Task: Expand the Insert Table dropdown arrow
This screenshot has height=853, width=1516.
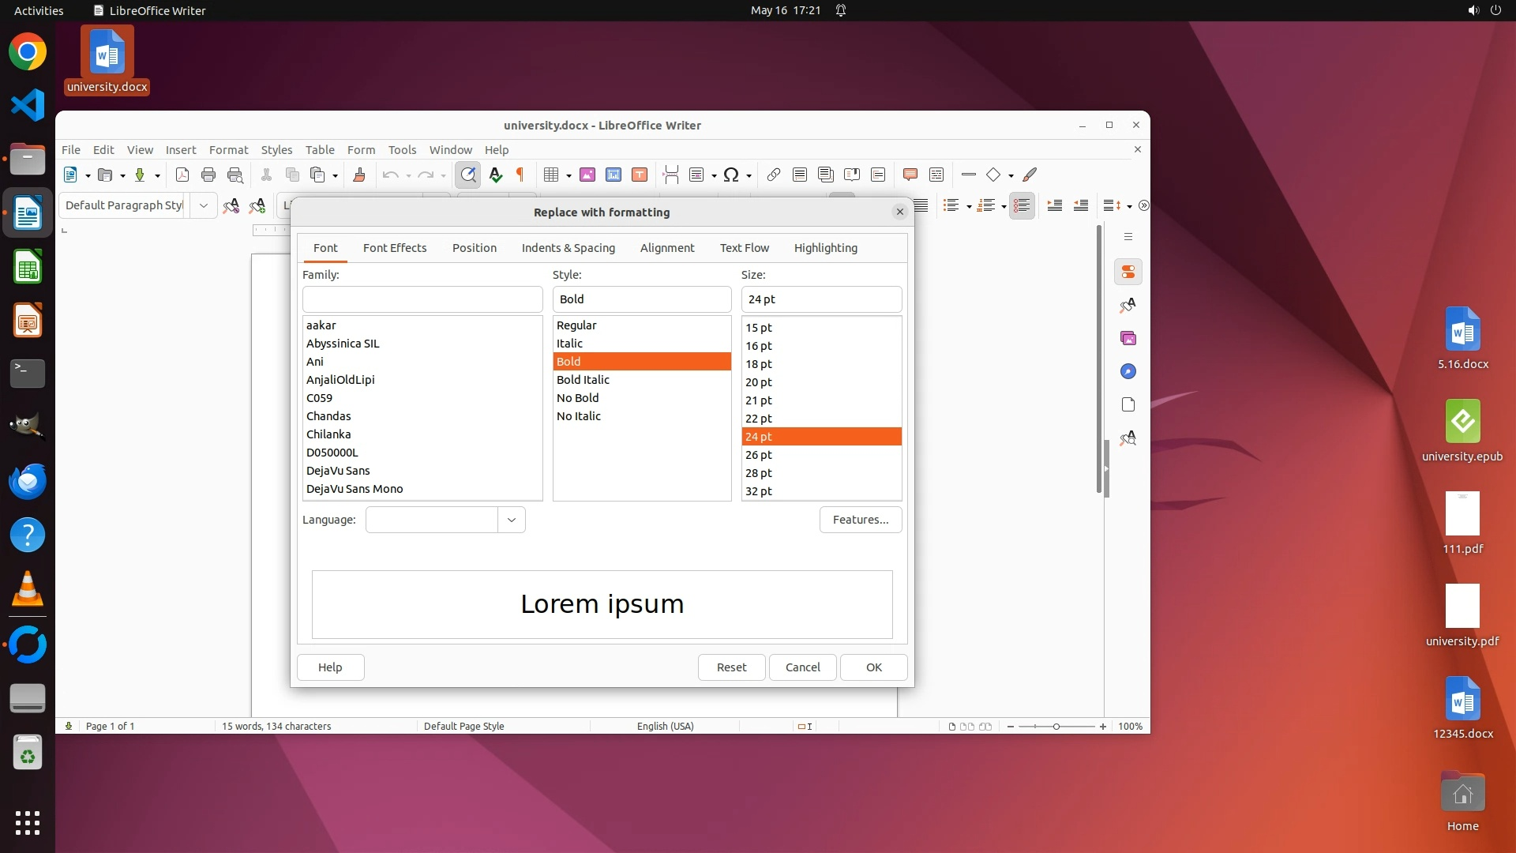Action: point(568,176)
